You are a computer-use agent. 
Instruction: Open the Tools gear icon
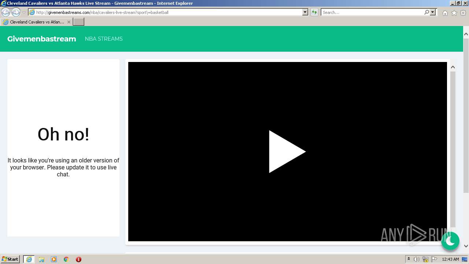click(x=463, y=13)
